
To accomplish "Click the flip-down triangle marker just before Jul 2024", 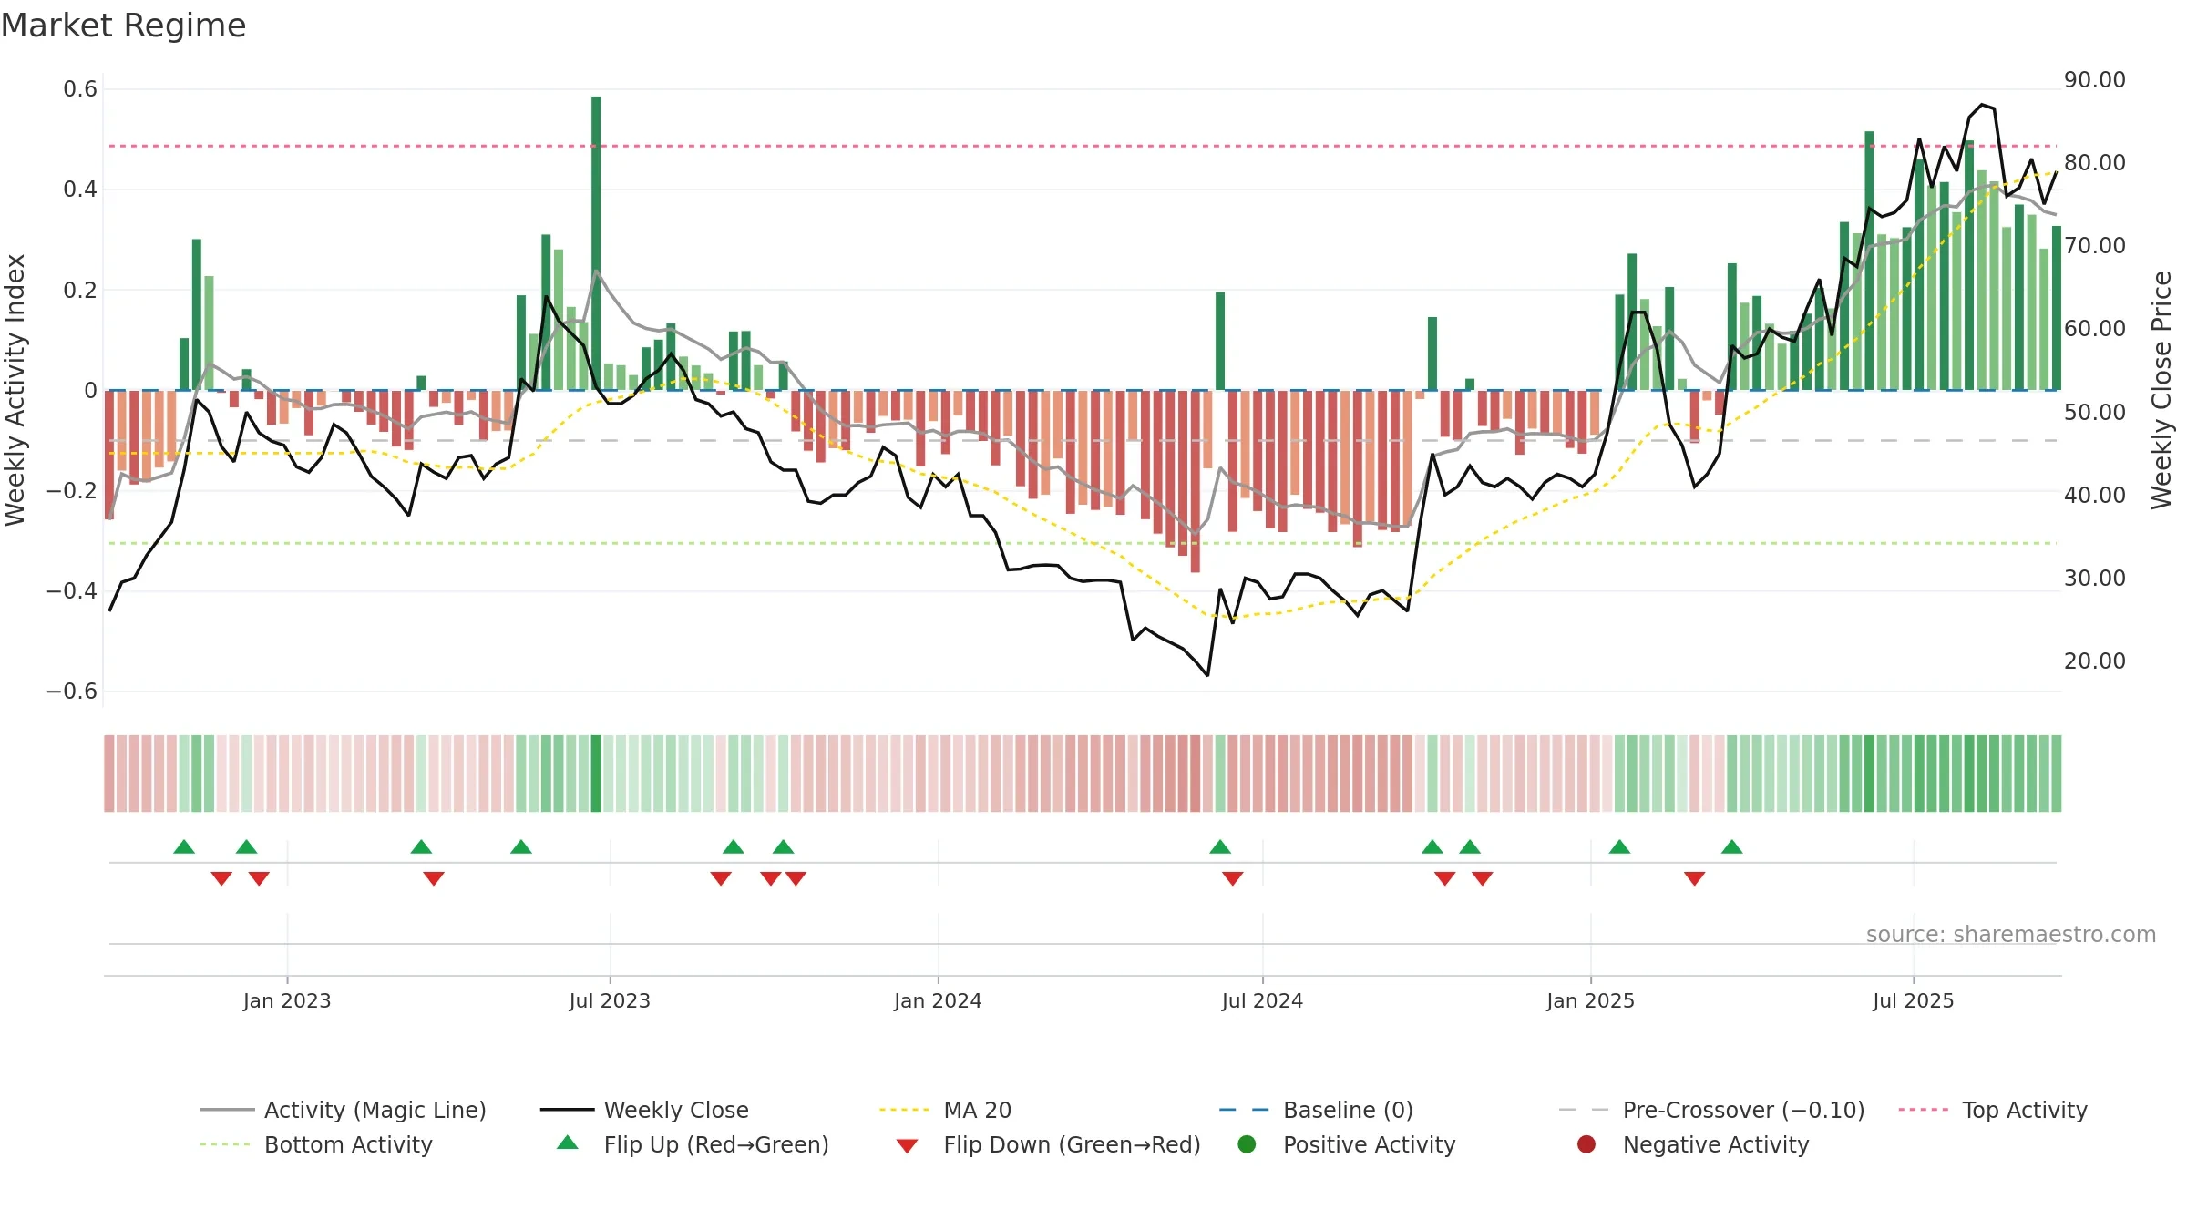I will pos(1233,878).
